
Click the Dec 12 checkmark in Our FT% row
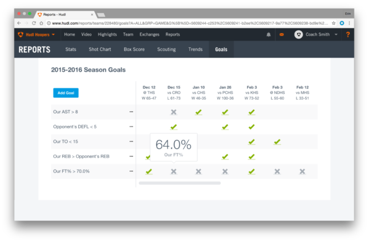click(149, 171)
